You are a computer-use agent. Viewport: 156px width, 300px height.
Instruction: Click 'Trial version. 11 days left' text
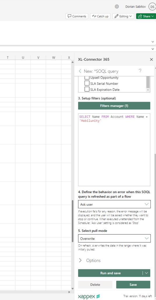(138, 296)
